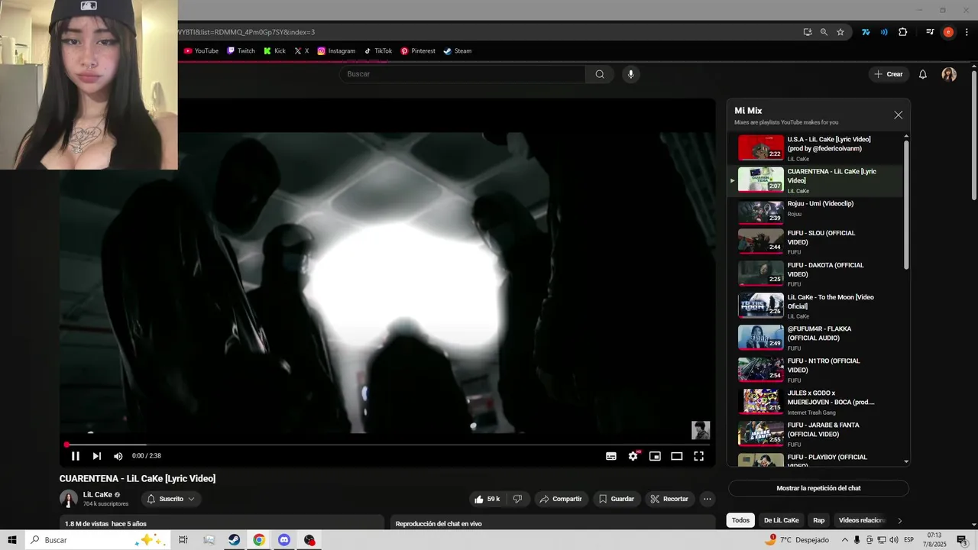
Task: Bookmark this page star icon
Action: 840,32
